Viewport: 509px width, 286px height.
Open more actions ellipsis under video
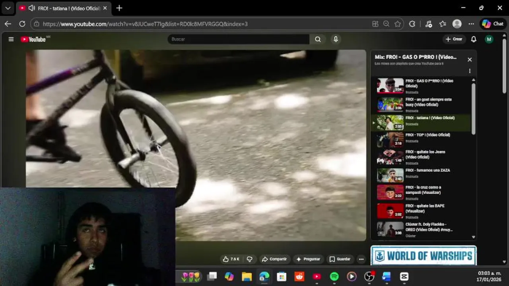click(361, 259)
